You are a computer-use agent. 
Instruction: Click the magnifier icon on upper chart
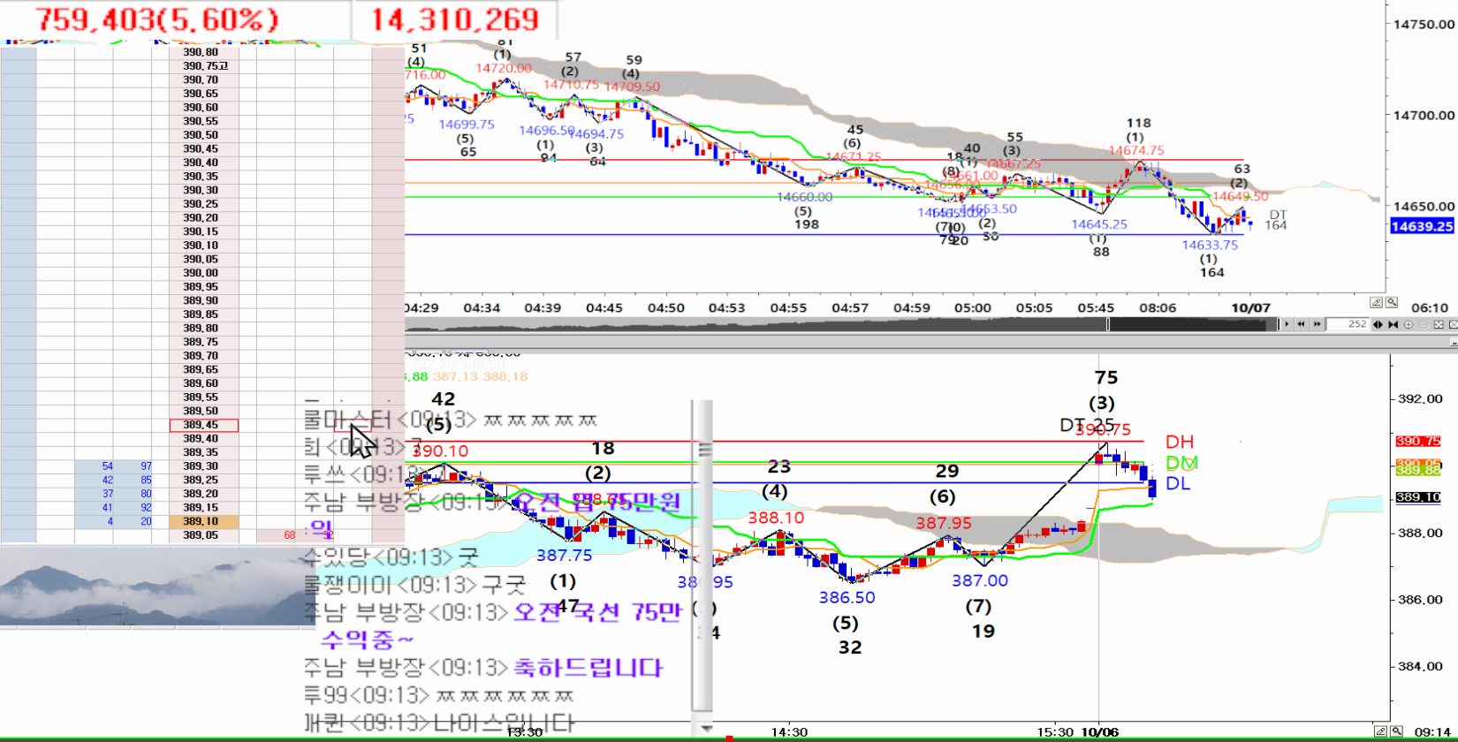pyautogui.click(x=1392, y=302)
